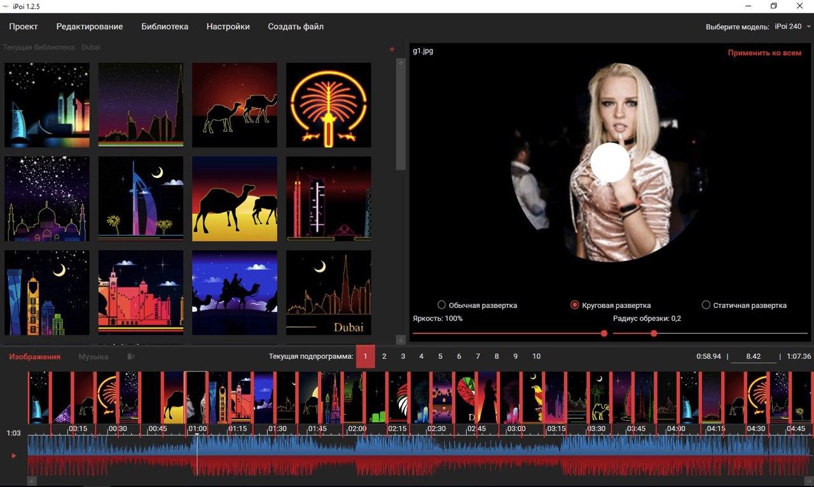Screen dimensions: 814x487
Task: Pick the camel caravan on red image
Action: (x=235, y=105)
